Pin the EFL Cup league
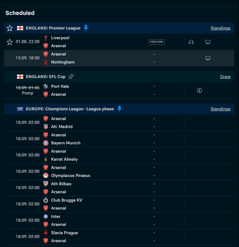Image resolution: width=239 pixels, height=247 pixels. [71, 77]
